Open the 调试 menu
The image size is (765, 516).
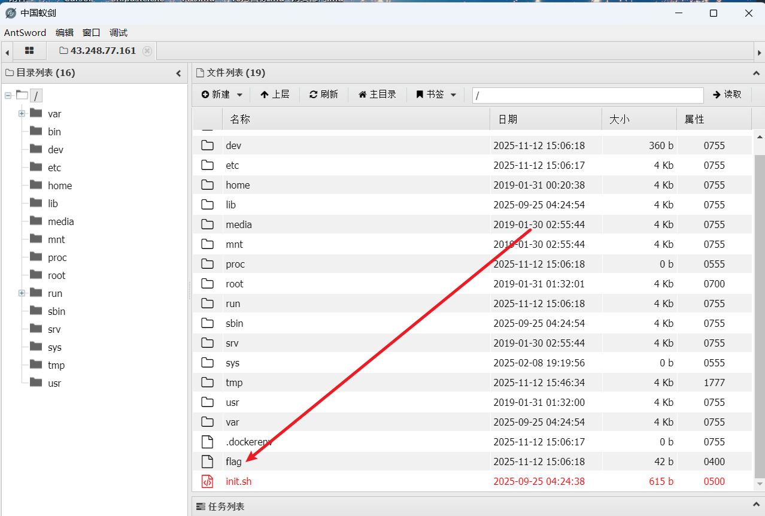[119, 33]
